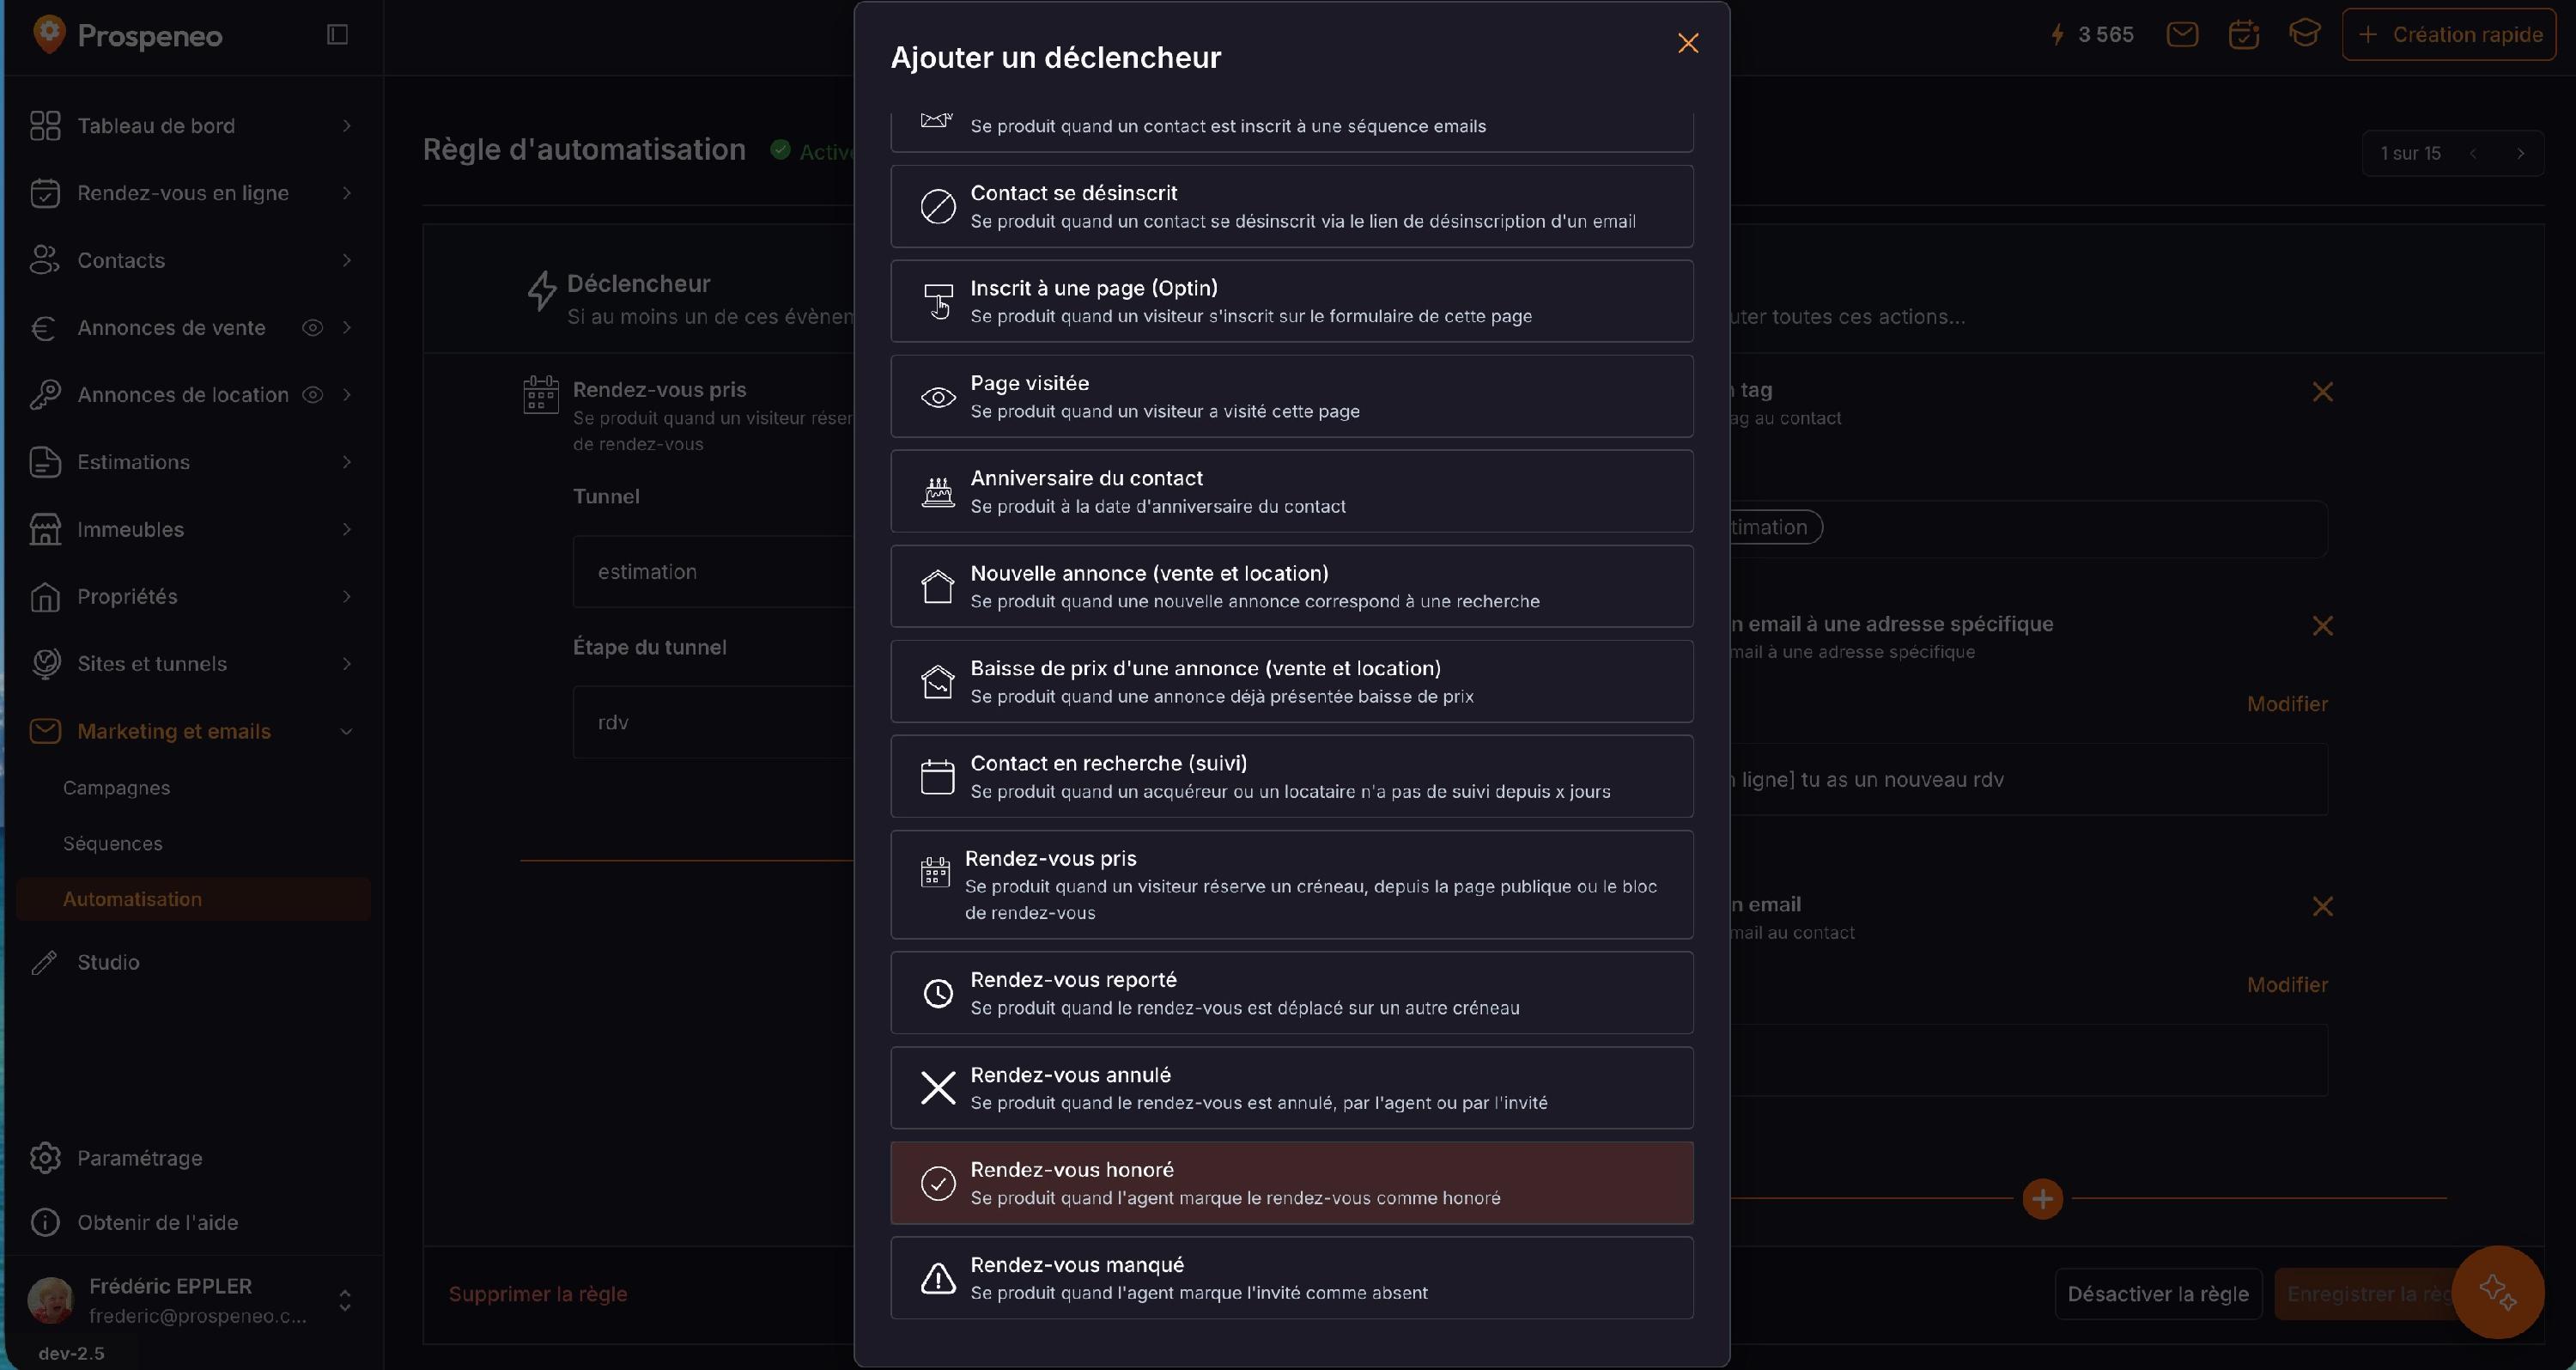This screenshot has width=2576, height=1370.
Task: Click the email subject field nouveau rdv
Action: click(x=2029, y=779)
